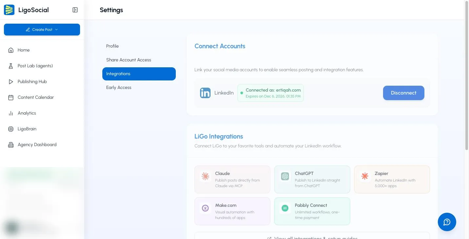469x239 pixels.
Task: Go to Home via the house icon
Action: [x=11, y=50]
